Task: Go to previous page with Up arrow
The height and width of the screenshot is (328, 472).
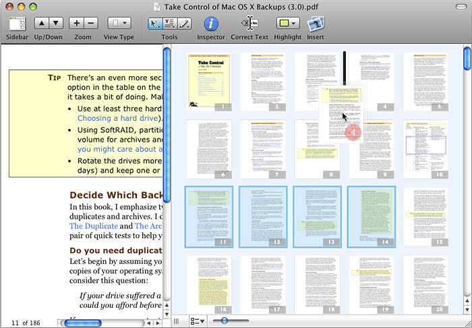Action: click(42, 23)
